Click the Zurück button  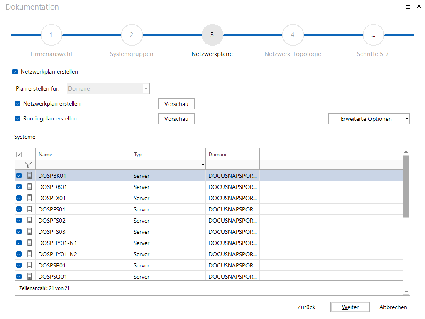point(306,307)
